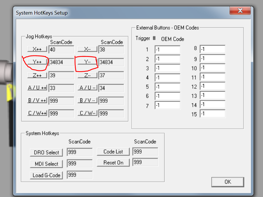Viewport: 263px width, 197px height.
Task: Click the Trigger 1 OEM code field
Action: point(167,50)
